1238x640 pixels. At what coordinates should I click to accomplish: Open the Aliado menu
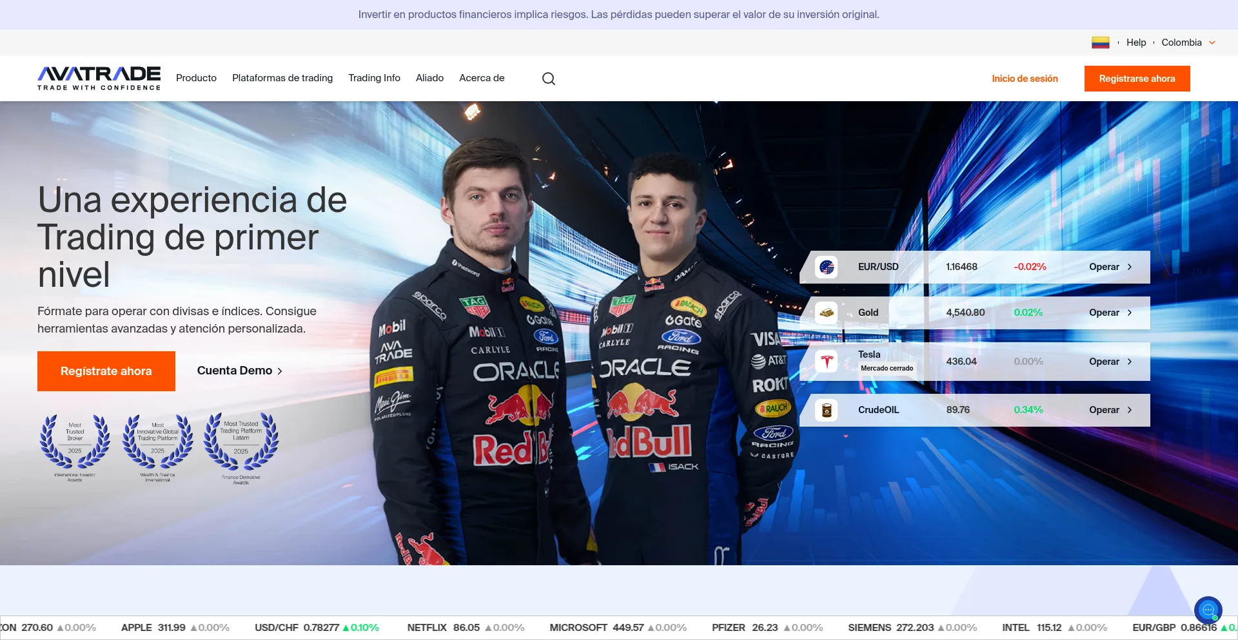(x=429, y=78)
